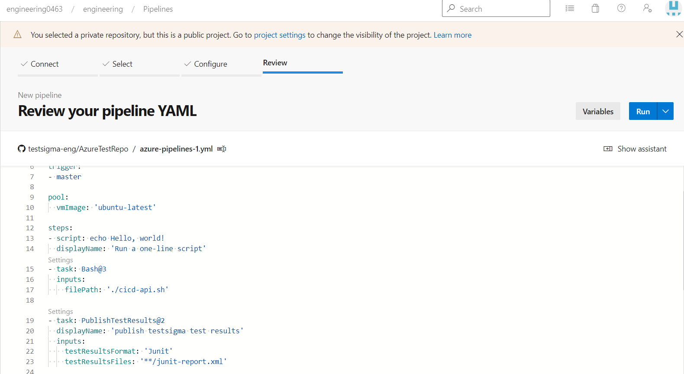Click the 'steps:' line in editor
Screen dimensions: 684x374
[x=61, y=228]
